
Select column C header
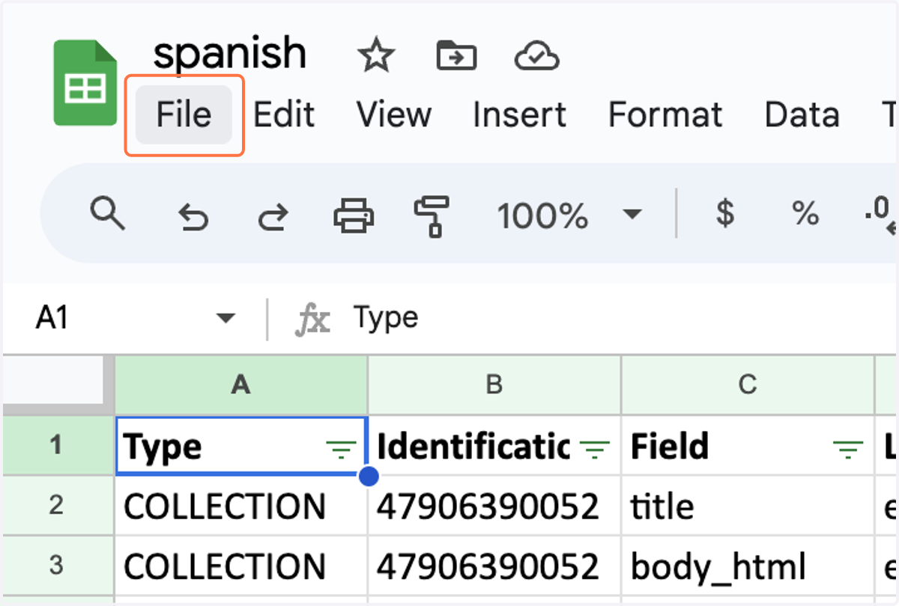[747, 385]
